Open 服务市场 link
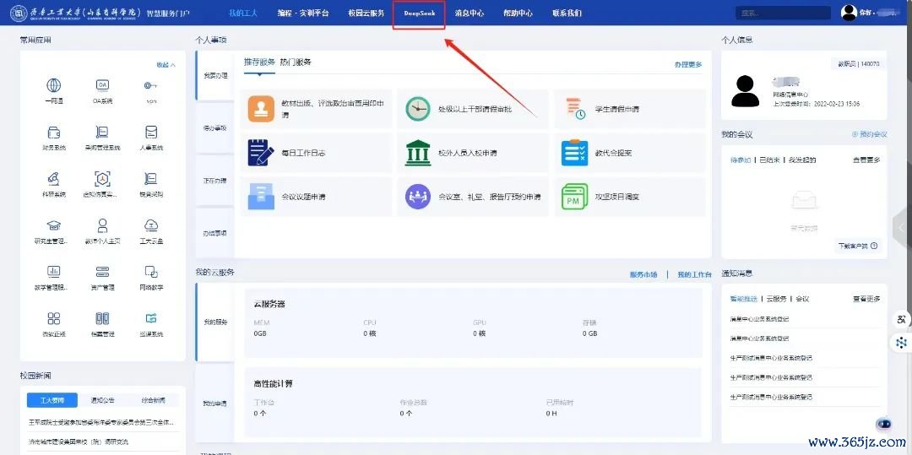 tap(643, 274)
